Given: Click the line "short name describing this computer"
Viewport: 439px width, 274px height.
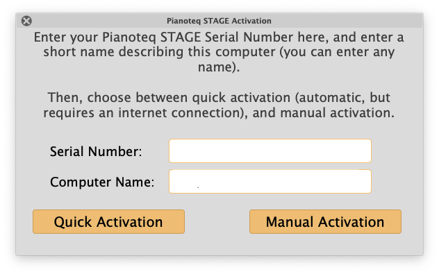Looking at the screenshot, I should pos(219,52).
